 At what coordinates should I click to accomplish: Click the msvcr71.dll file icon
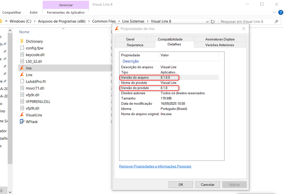22,88
